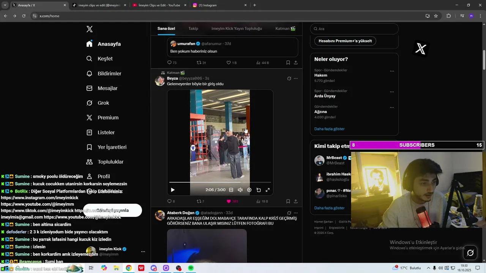The image size is (486, 273).
Task: Focus the Ara search field
Action: tap(354, 29)
